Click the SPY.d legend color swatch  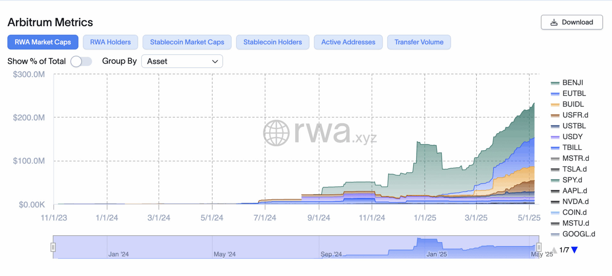[555, 181]
